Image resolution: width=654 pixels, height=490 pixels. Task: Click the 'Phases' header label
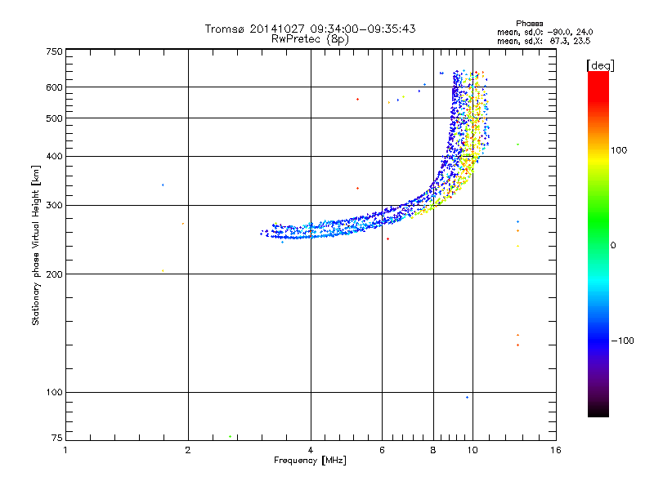[x=529, y=24]
